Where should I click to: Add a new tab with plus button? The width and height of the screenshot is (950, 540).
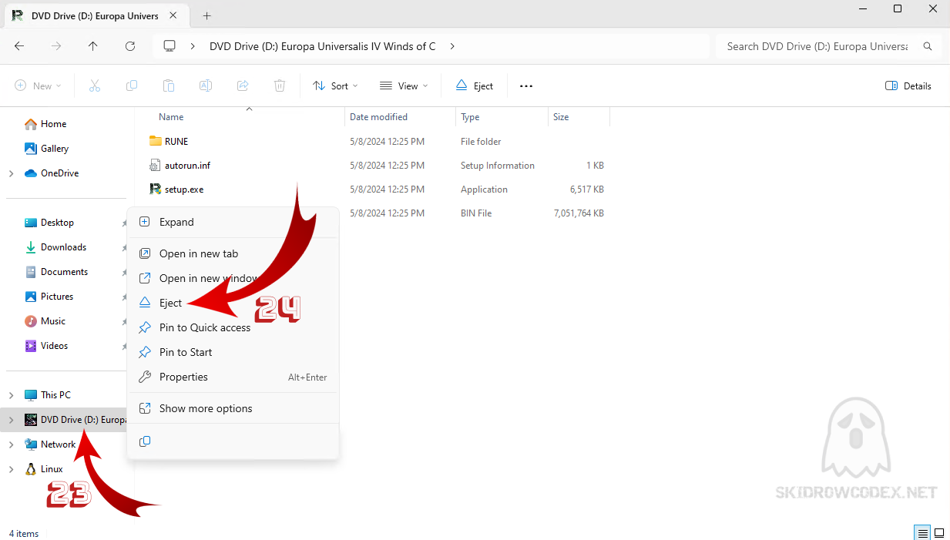tap(207, 15)
